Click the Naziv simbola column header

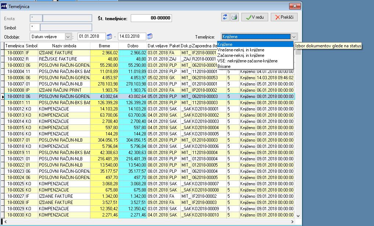coord(64,46)
